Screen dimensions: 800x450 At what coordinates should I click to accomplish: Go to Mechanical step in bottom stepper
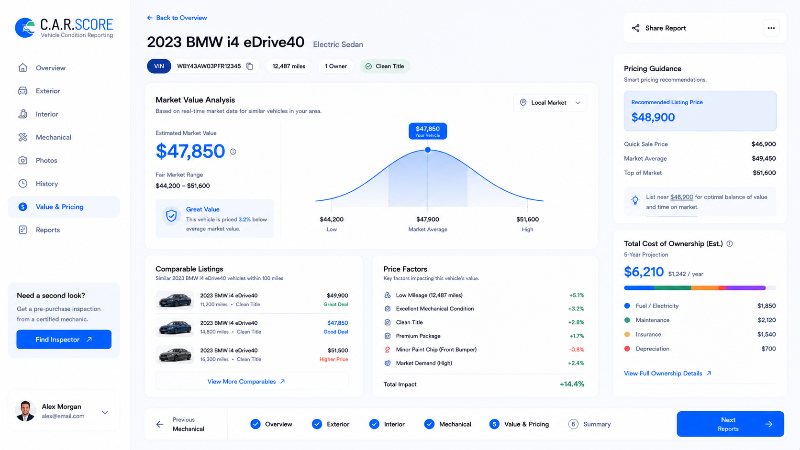click(448, 424)
